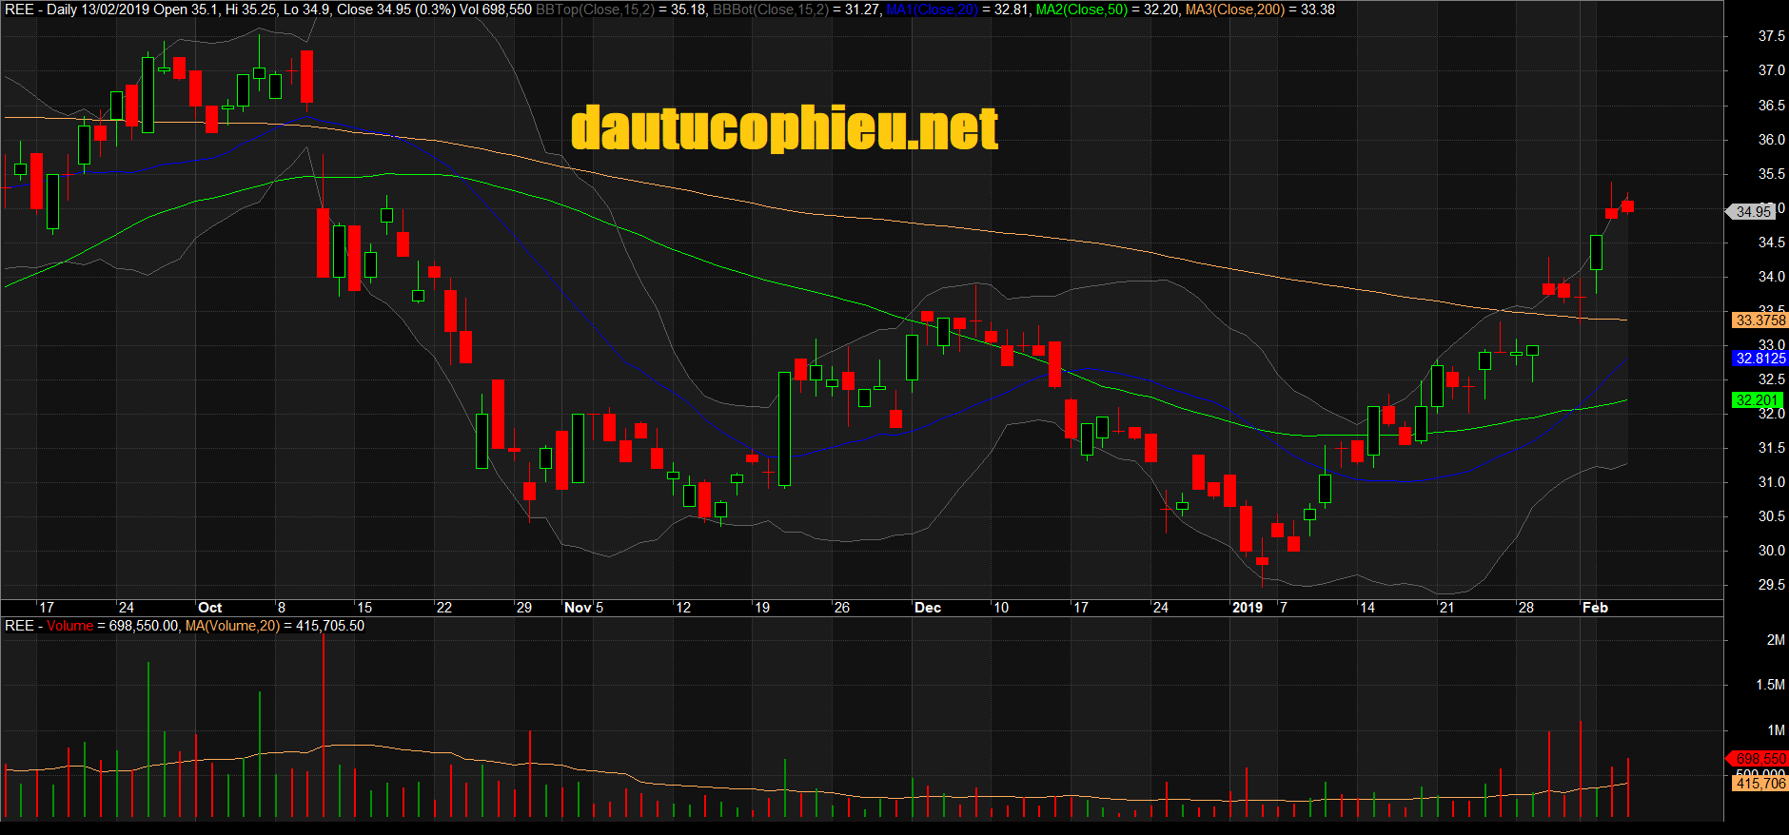1789x835 pixels.
Task: Click the 36.0 price axis label
Action: (x=1771, y=140)
